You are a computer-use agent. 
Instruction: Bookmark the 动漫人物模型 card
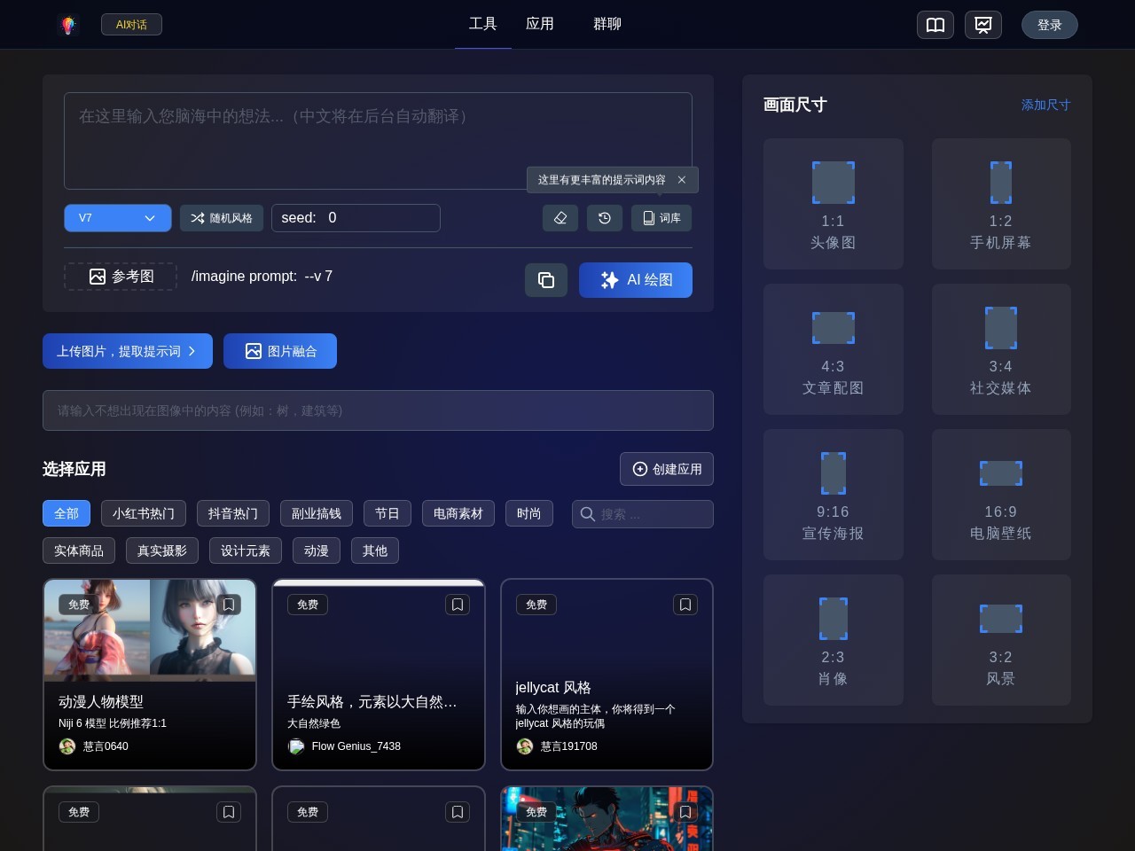point(229,605)
